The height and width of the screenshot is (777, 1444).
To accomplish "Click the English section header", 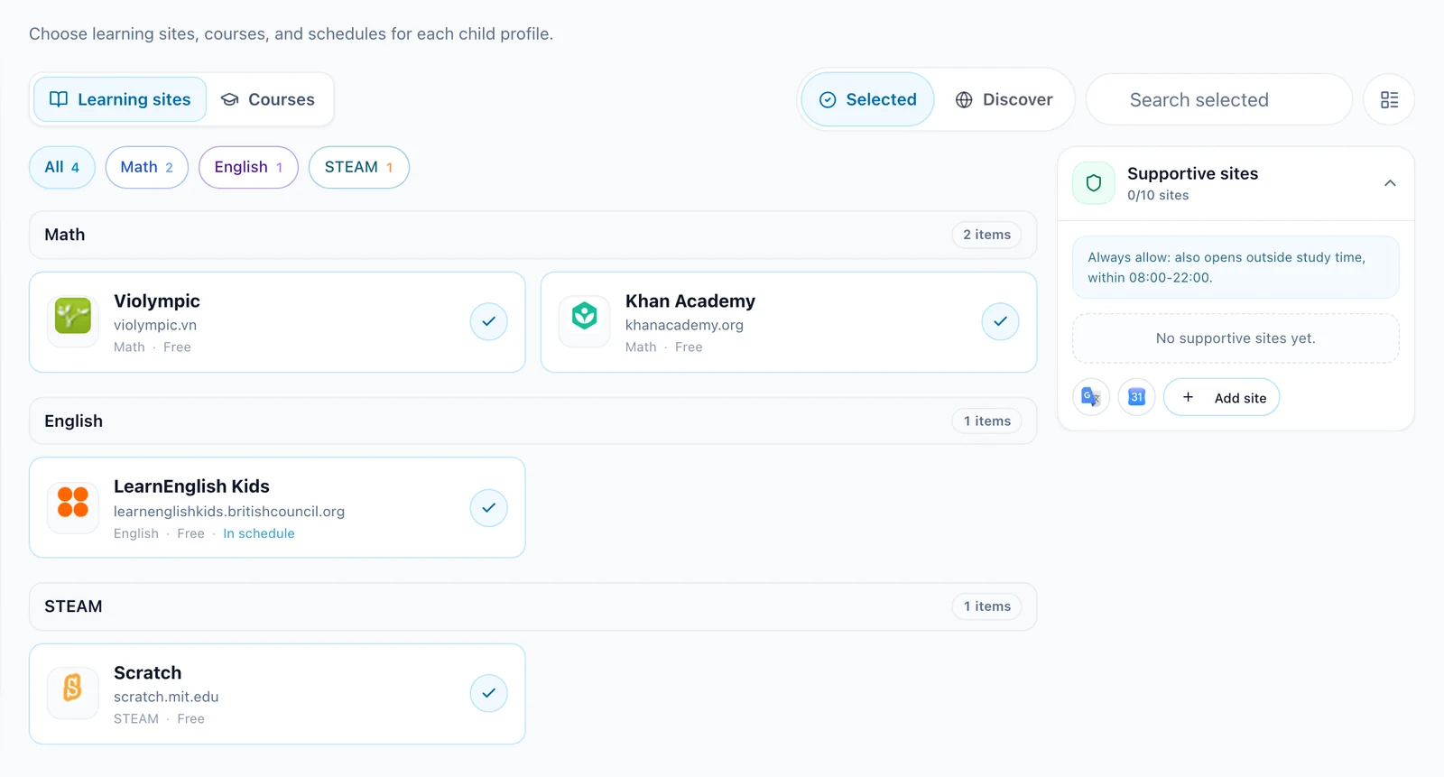I will pyautogui.click(x=533, y=421).
